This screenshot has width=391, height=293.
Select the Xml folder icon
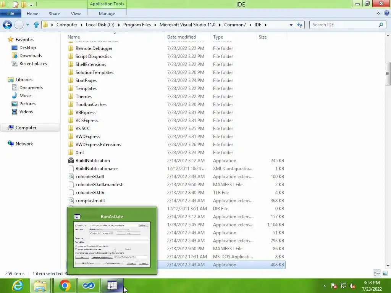pyautogui.click(x=71, y=152)
